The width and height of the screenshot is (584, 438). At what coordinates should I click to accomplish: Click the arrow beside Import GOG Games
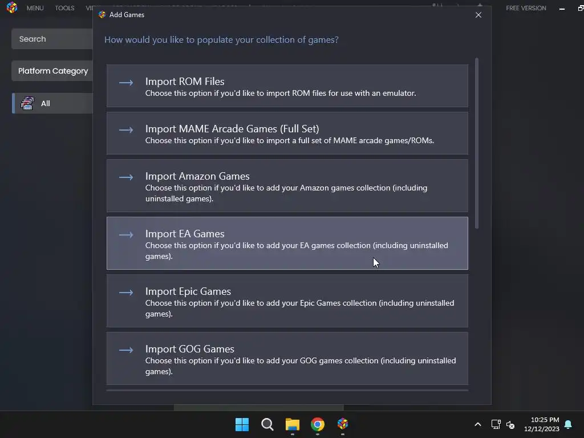[126, 350]
